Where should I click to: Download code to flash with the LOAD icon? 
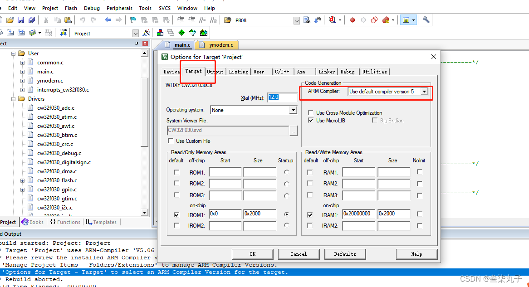[x=63, y=32]
